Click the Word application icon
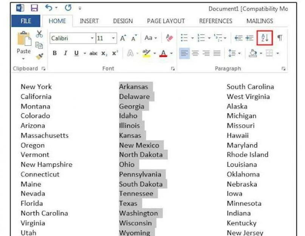The width and height of the screenshot is (305, 236). click(x=20, y=8)
